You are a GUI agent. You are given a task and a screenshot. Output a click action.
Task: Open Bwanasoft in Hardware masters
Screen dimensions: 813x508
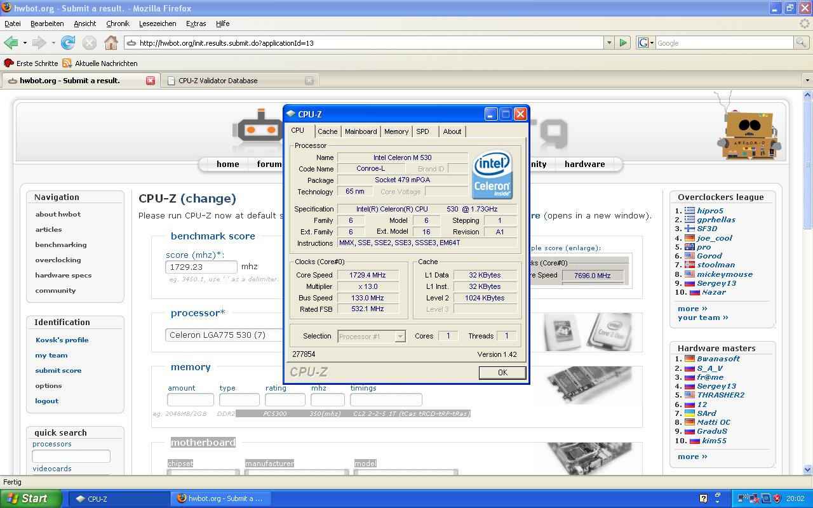718,358
